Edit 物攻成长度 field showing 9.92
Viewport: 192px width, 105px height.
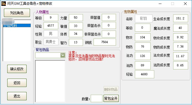coord(181,37)
